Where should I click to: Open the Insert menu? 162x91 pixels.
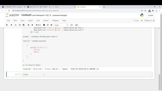pos(30,20)
